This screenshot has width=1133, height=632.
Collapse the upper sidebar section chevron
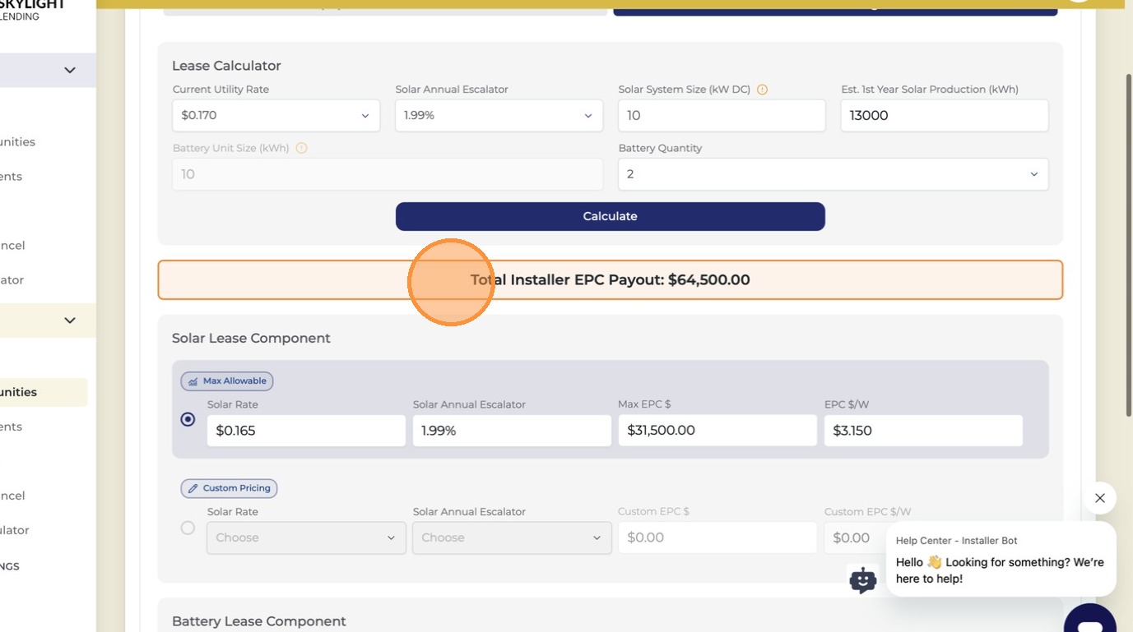pyautogui.click(x=70, y=71)
